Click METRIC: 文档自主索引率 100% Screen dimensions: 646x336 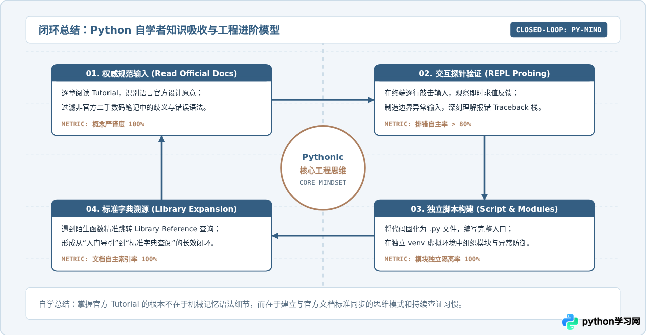tap(109, 259)
